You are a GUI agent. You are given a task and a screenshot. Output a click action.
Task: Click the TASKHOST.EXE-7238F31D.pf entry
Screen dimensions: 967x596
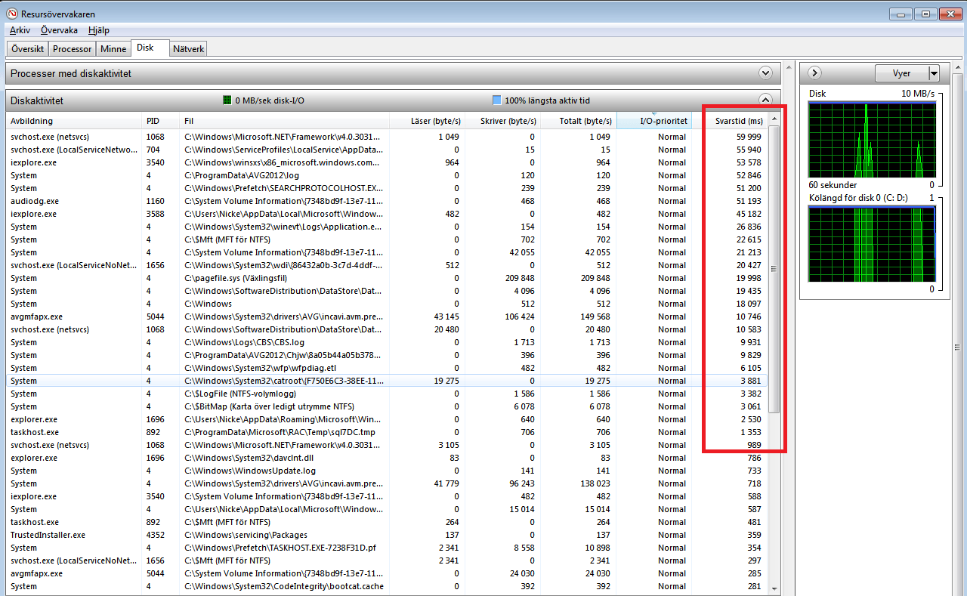point(281,548)
